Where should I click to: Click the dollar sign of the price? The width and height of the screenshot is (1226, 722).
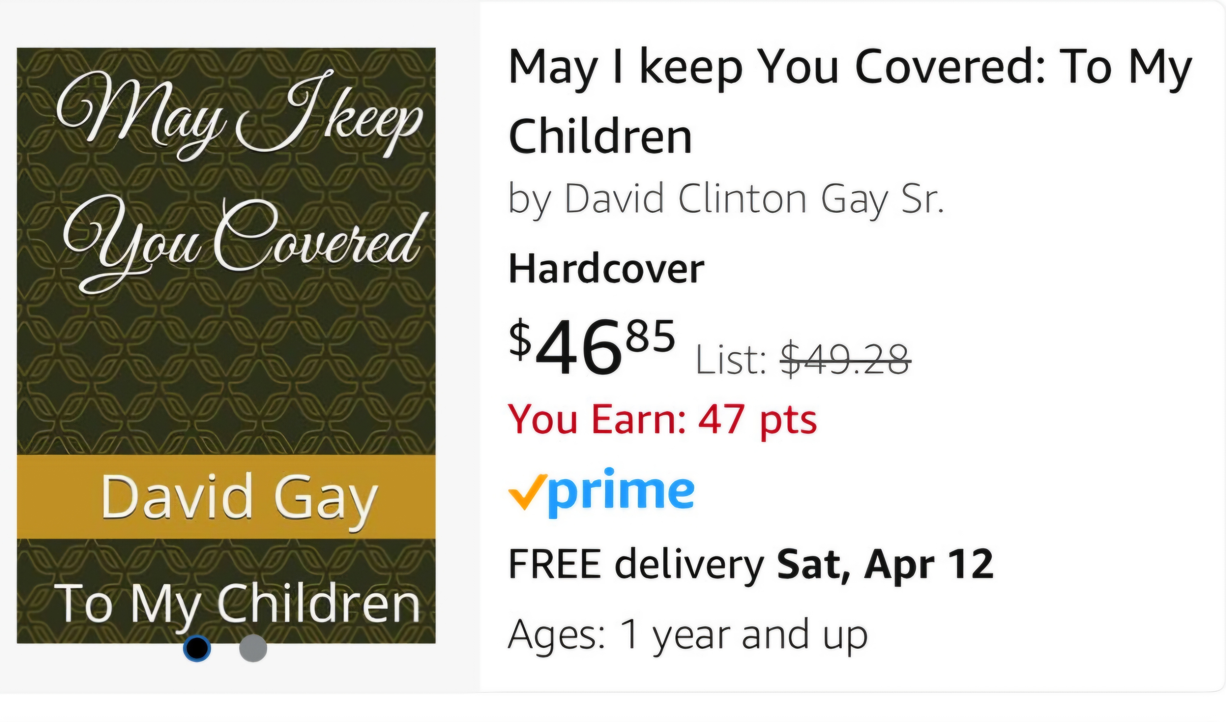[x=520, y=338]
